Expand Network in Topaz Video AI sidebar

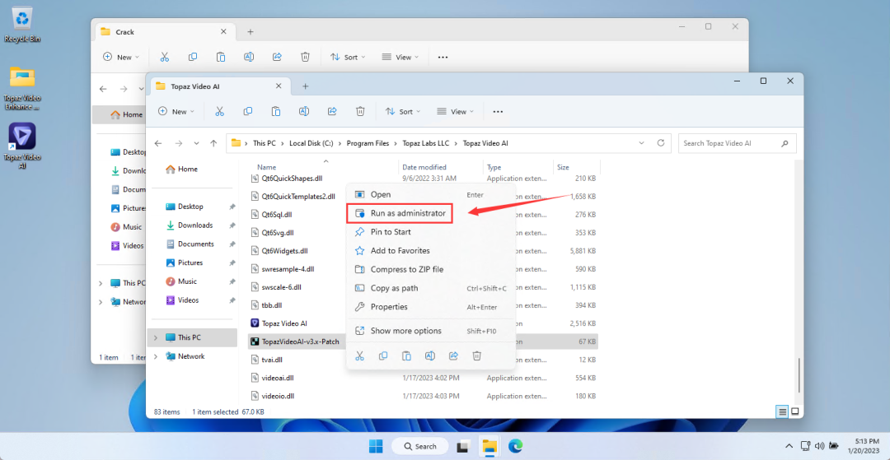(x=156, y=356)
